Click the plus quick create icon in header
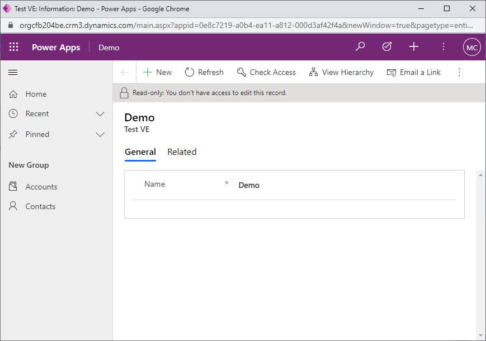 (x=414, y=47)
